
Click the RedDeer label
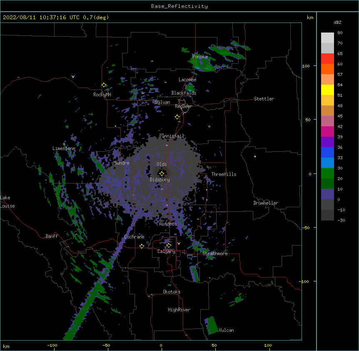(x=183, y=106)
